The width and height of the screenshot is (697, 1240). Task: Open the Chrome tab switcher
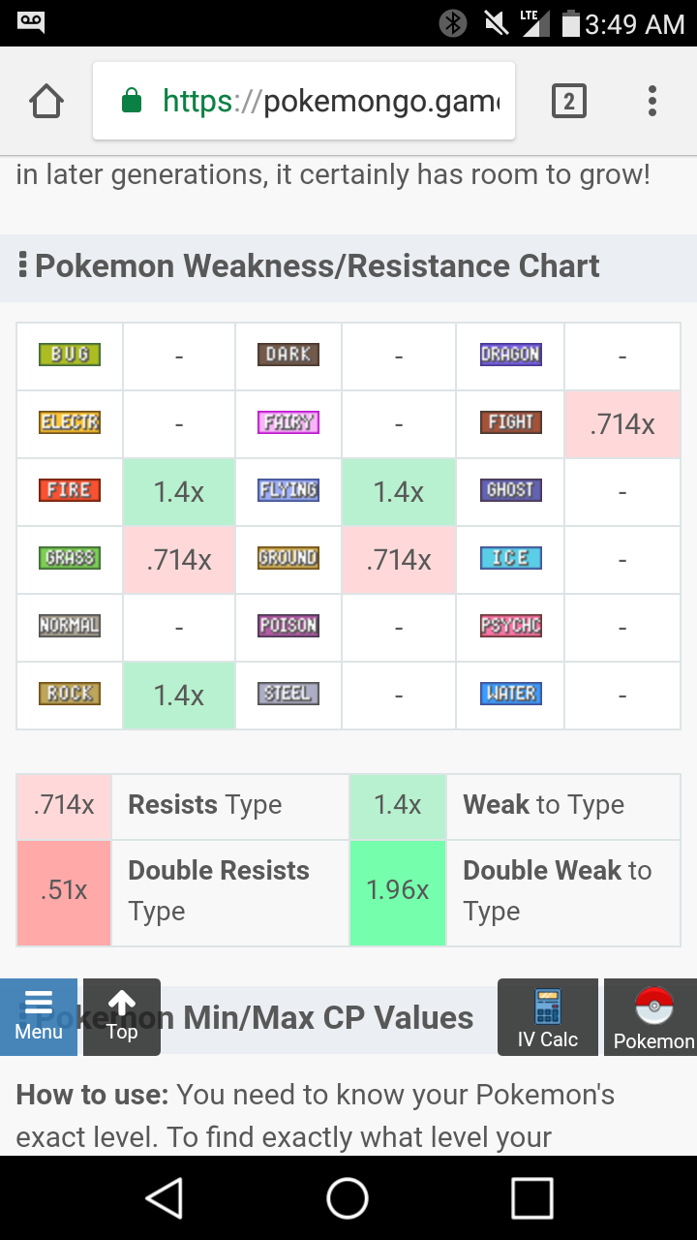point(568,102)
